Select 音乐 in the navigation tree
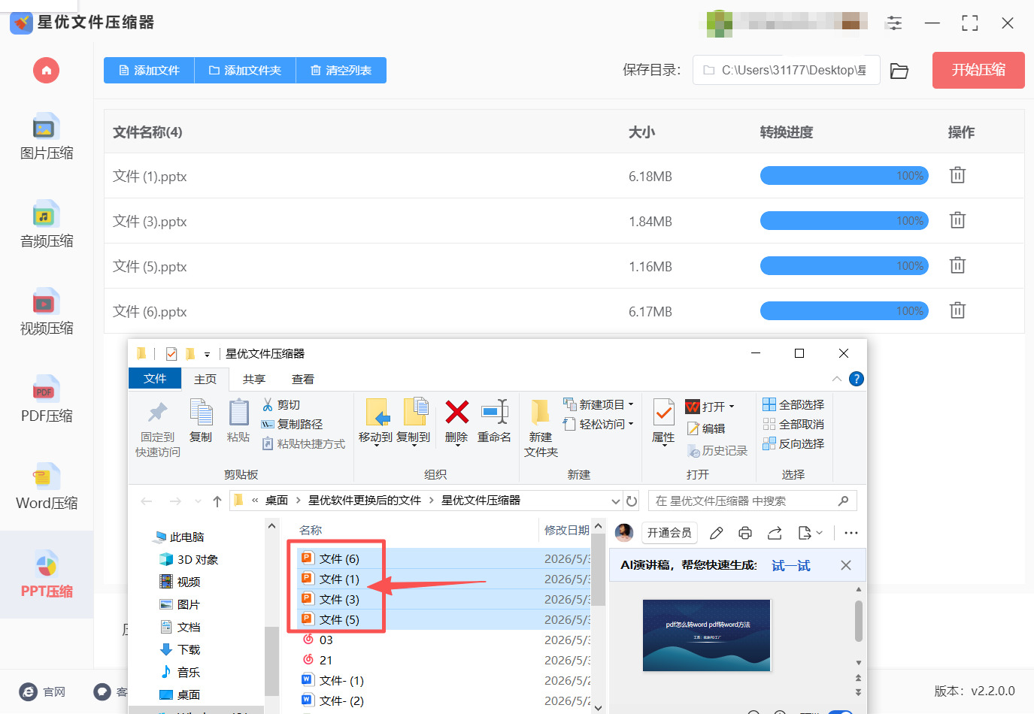The image size is (1034, 714). pyautogui.click(x=180, y=672)
